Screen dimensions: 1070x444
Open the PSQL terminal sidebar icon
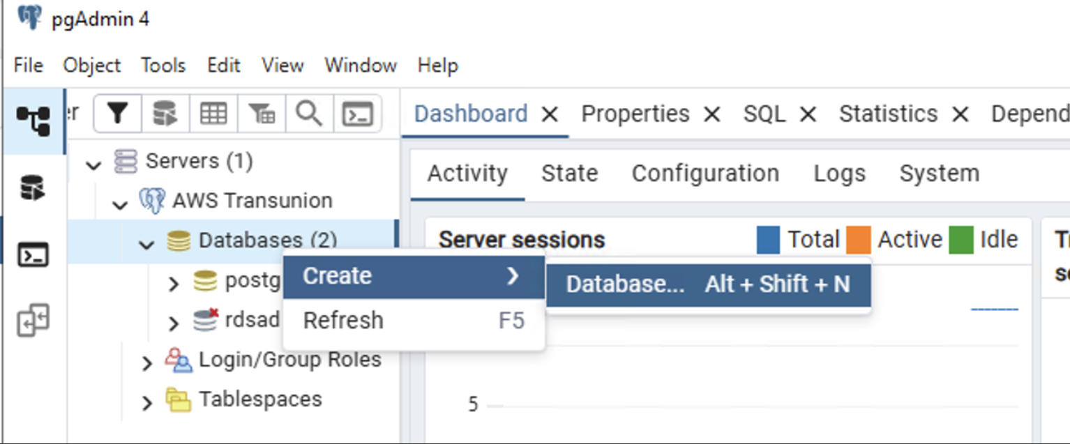tap(33, 254)
